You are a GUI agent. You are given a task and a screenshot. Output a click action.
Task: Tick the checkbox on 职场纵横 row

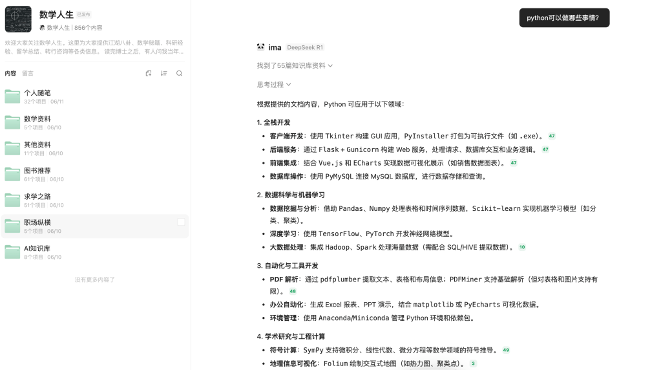click(x=181, y=222)
